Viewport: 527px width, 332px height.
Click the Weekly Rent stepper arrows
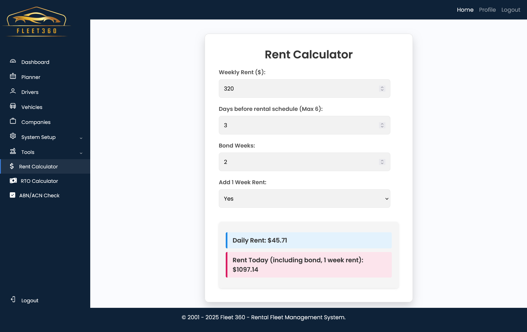(382, 89)
